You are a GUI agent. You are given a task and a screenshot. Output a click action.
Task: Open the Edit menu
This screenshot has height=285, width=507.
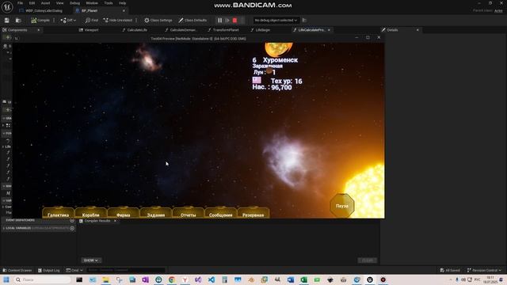click(32, 3)
